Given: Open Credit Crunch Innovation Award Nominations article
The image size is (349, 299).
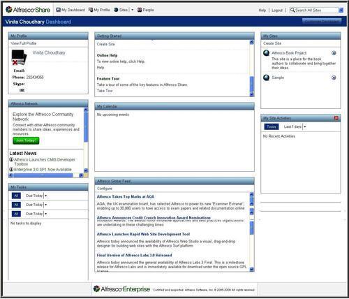Looking at the screenshot, I should [154, 217].
